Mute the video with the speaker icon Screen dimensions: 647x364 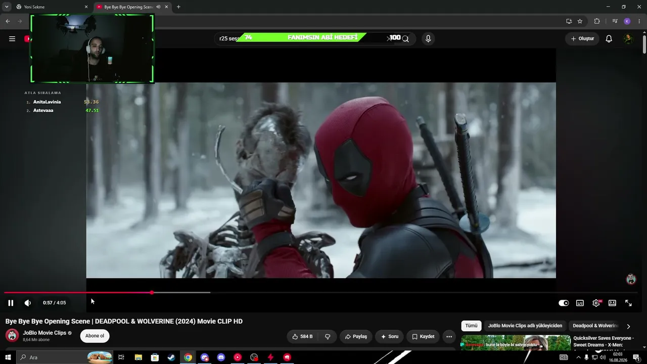click(x=28, y=303)
